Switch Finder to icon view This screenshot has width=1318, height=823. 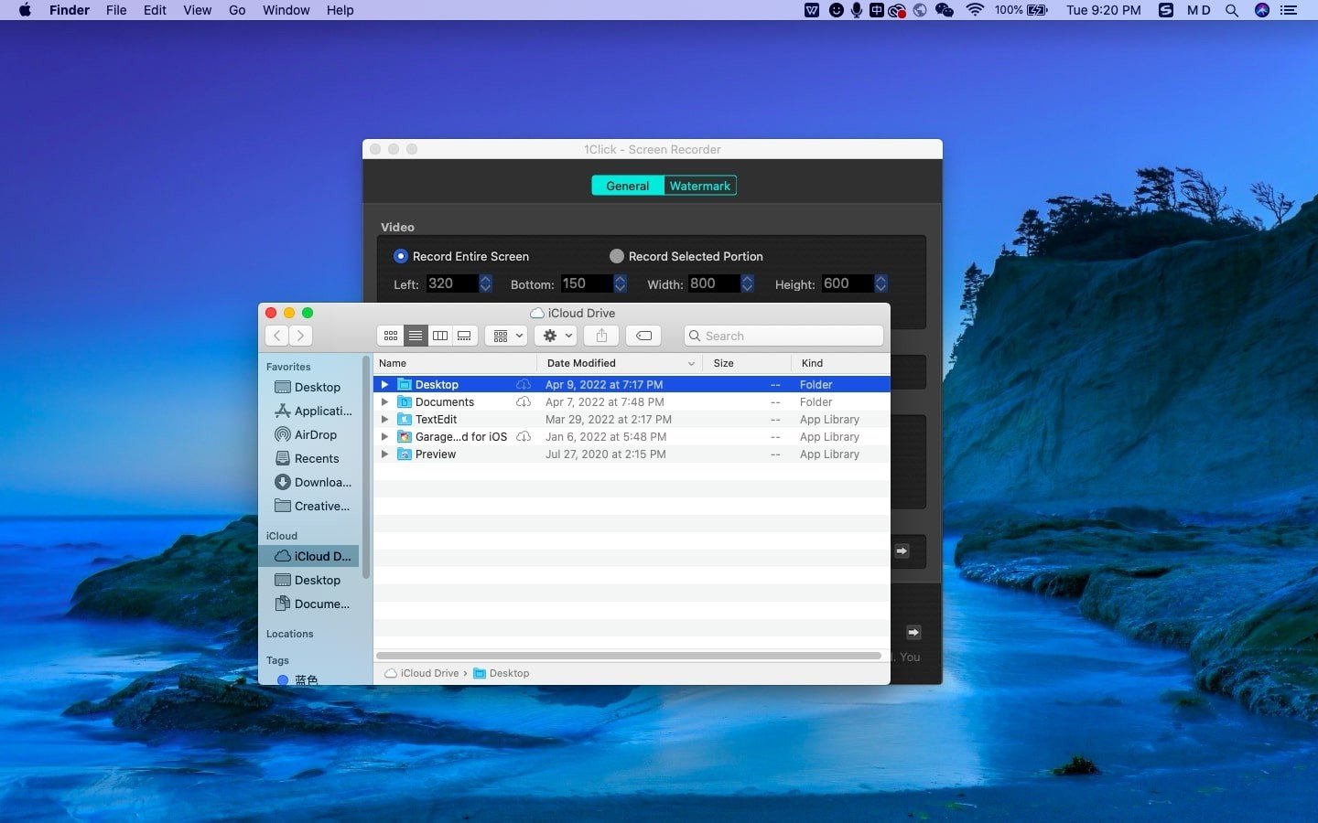click(x=391, y=336)
